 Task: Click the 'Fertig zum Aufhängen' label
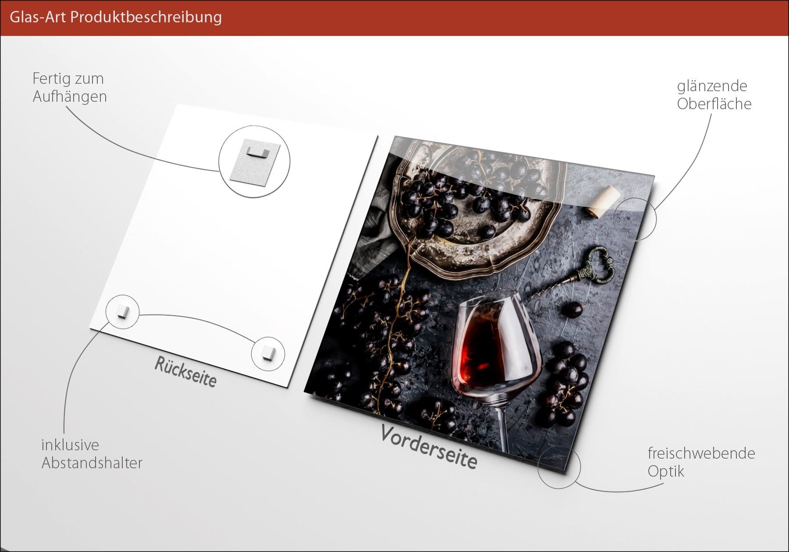pyautogui.click(x=70, y=88)
